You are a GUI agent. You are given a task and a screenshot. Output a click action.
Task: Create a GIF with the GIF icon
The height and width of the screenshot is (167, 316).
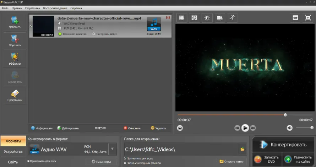pyautogui.click(x=295, y=18)
